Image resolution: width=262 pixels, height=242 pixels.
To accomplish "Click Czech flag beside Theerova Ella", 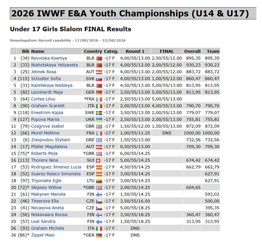I will point(99,201).
